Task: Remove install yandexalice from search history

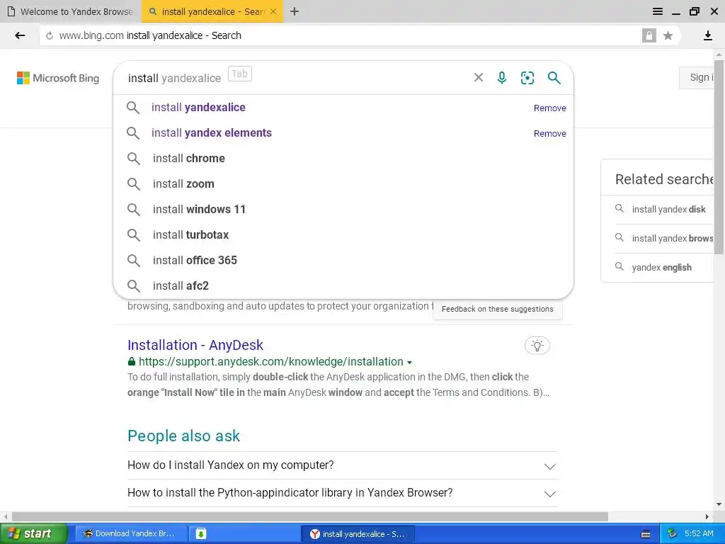Action: 549,108
